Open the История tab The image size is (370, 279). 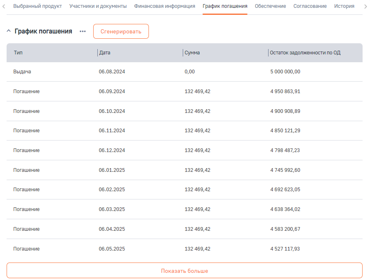point(344,6)
